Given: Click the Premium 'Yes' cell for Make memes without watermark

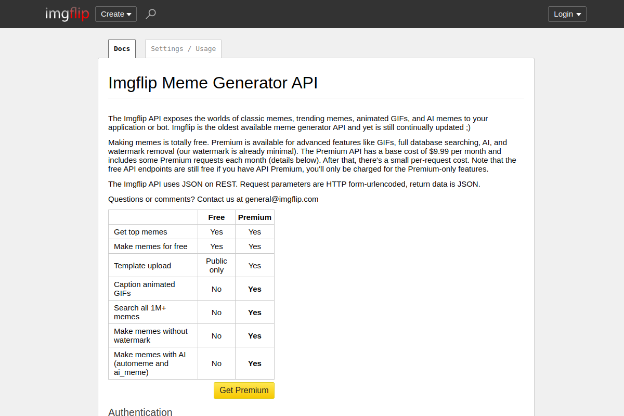Looking at the screenshot, I should (255, 335).
